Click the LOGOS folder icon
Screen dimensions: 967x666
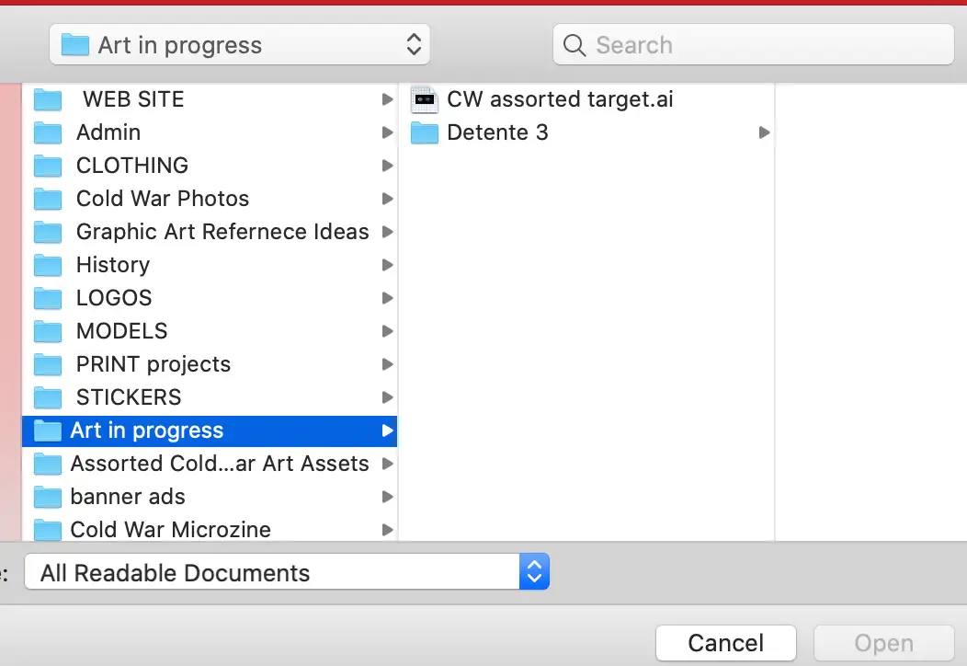point(48,298)
